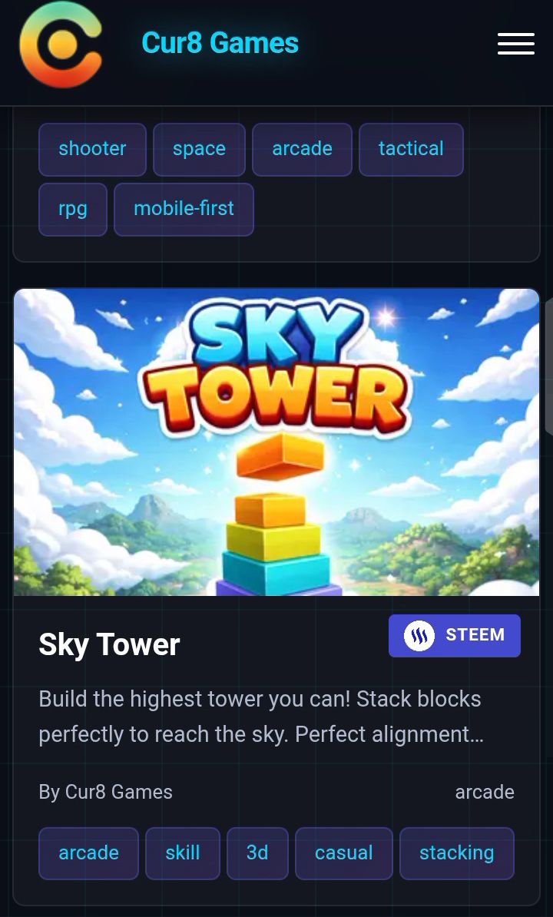Click the STEEM badge button
This screenshot has height=917, width=553.
[454, 636]
